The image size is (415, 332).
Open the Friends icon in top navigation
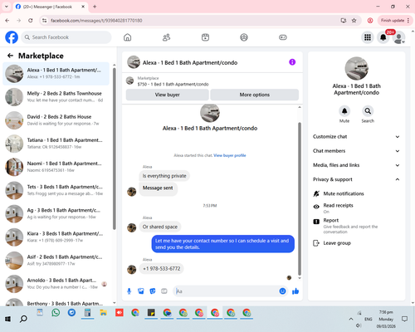coord(166,37)
